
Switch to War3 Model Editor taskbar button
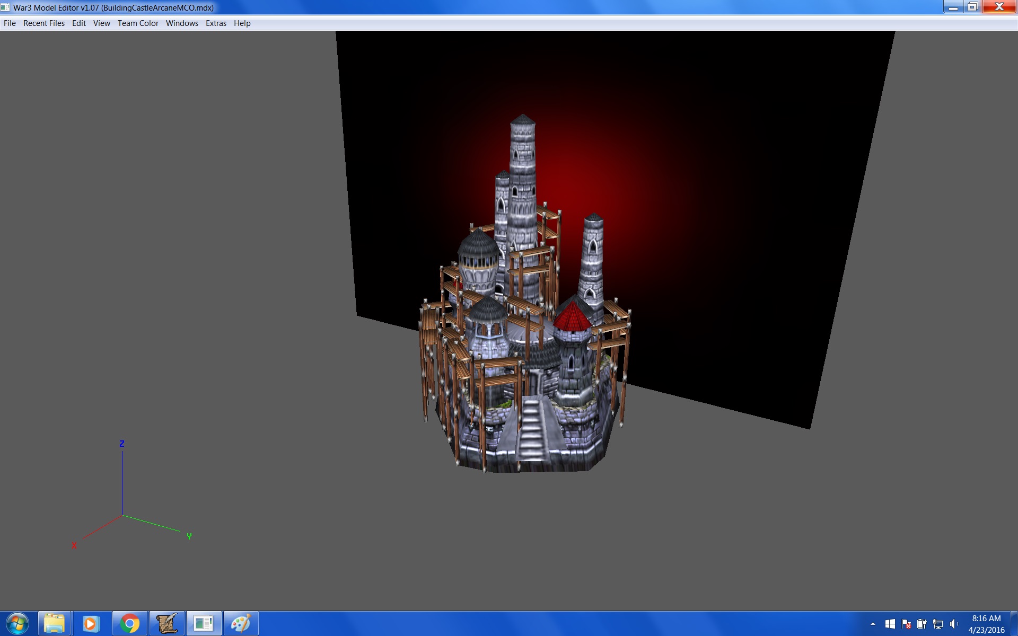tap(204, 624)
